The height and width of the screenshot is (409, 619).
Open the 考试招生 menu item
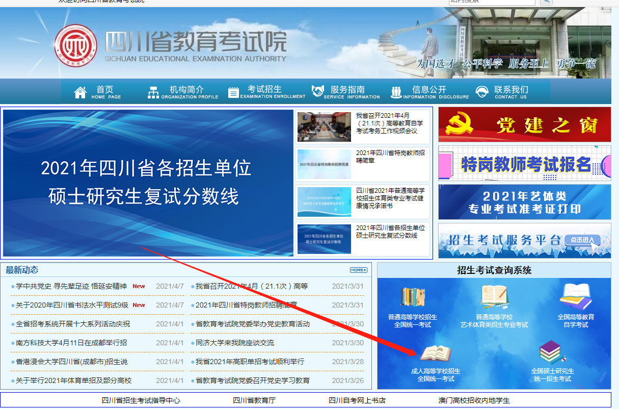coord(266,92)
